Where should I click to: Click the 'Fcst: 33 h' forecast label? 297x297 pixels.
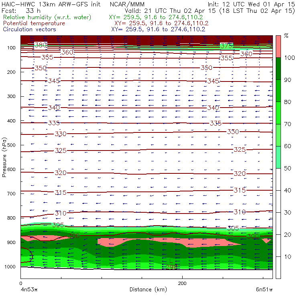21,10
